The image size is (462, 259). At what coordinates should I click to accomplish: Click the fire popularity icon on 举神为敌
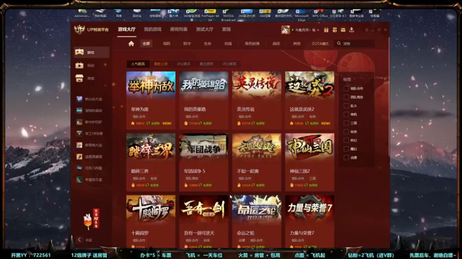pyautogui.click(x=133, y=123)
